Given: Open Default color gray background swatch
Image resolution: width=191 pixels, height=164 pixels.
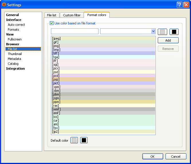Looking at the screenshot, I should (x=74, y=140).
